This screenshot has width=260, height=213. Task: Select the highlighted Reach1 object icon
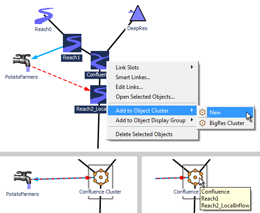click(x=72, y=43)
